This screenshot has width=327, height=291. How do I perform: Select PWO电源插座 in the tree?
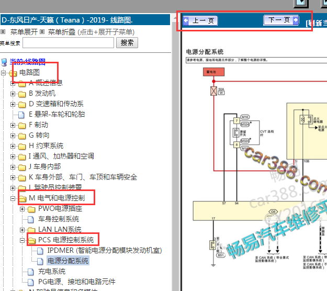pos(60,208)
